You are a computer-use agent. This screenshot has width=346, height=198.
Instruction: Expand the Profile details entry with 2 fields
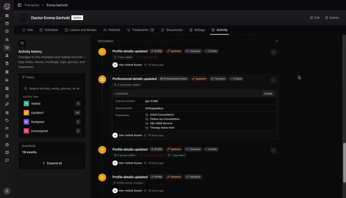pyautogui.click(x=274, y=52)
